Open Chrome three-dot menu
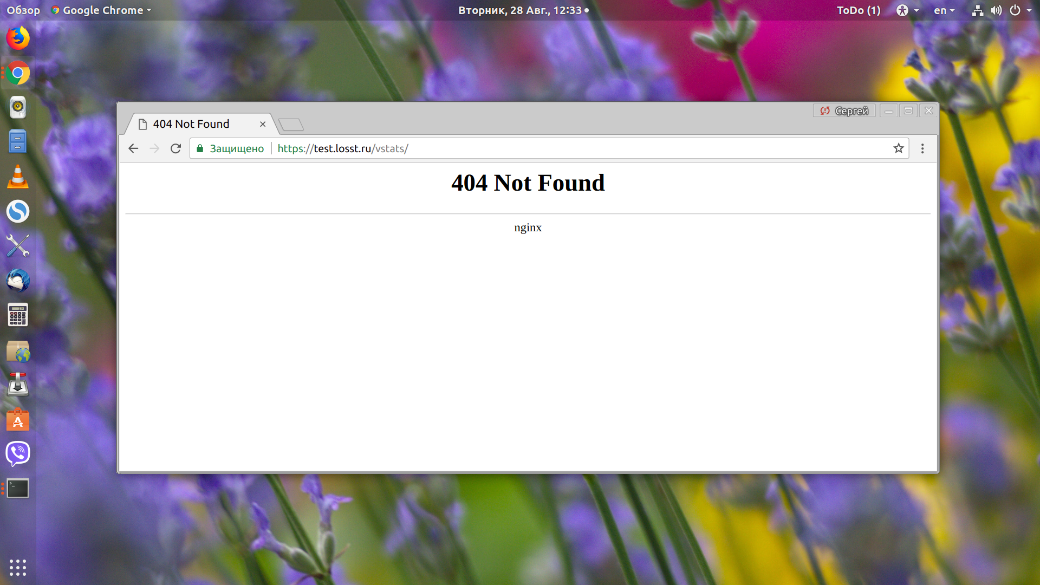The image size is (1040, 585). click(922, 148)
